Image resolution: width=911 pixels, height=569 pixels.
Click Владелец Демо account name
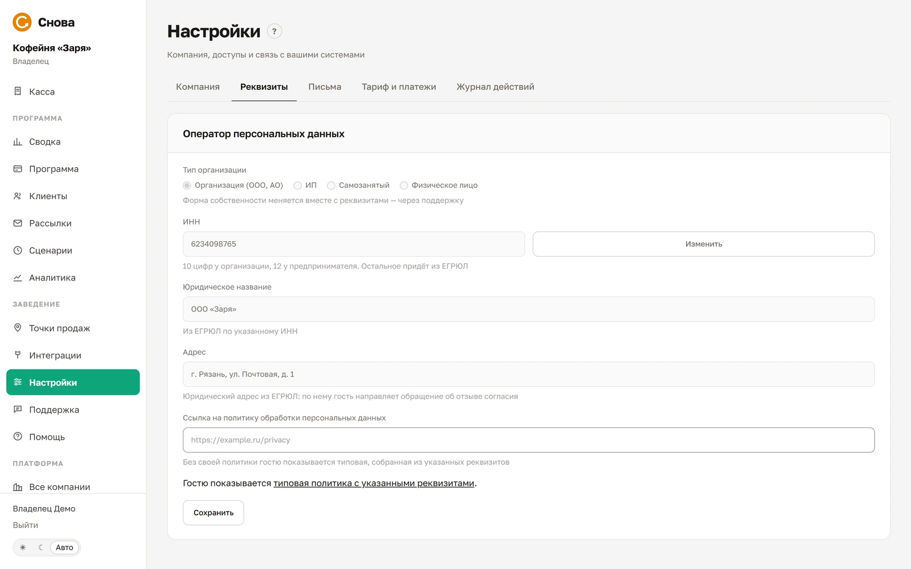(x=44, y=509)
